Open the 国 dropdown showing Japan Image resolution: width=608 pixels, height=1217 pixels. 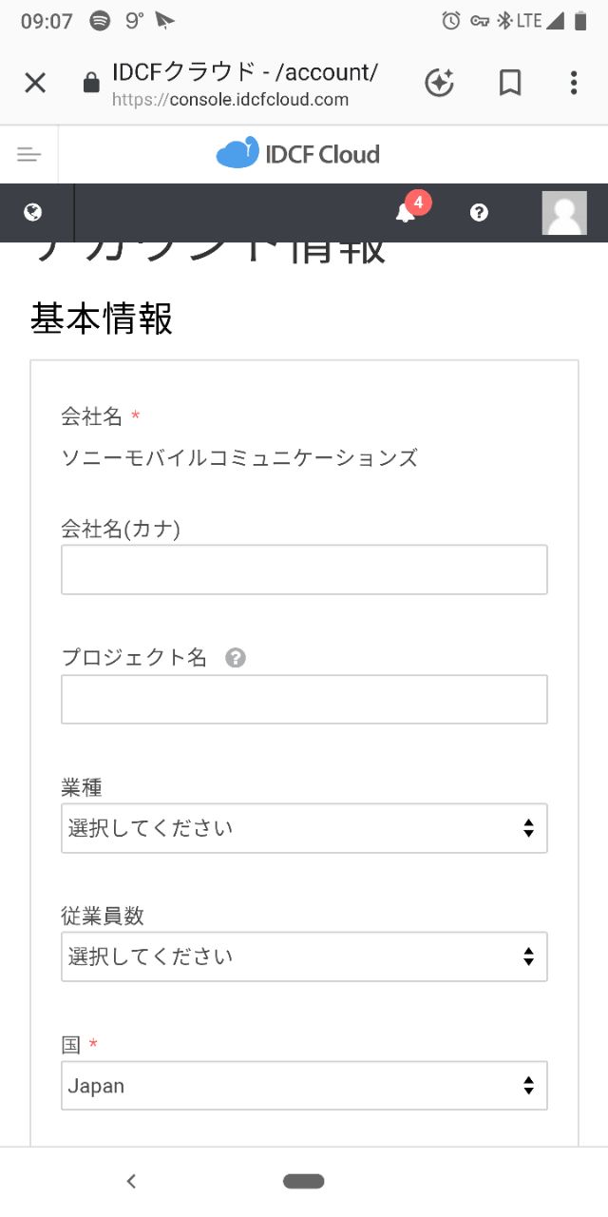[x=304, y=1086]
